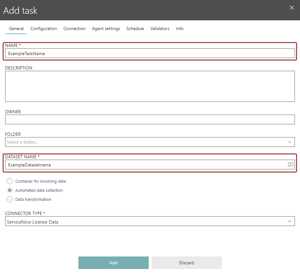This screenshot has height=274, width=300.
Task: Click the Owner input field
Action: pyautogui.click(x=150, y=119)
